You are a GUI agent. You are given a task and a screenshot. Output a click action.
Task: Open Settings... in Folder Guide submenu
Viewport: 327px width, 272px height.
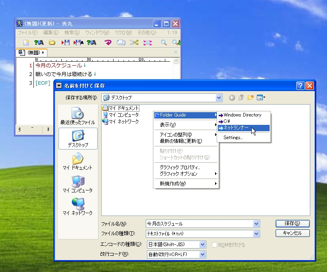(x=244, y=138)
